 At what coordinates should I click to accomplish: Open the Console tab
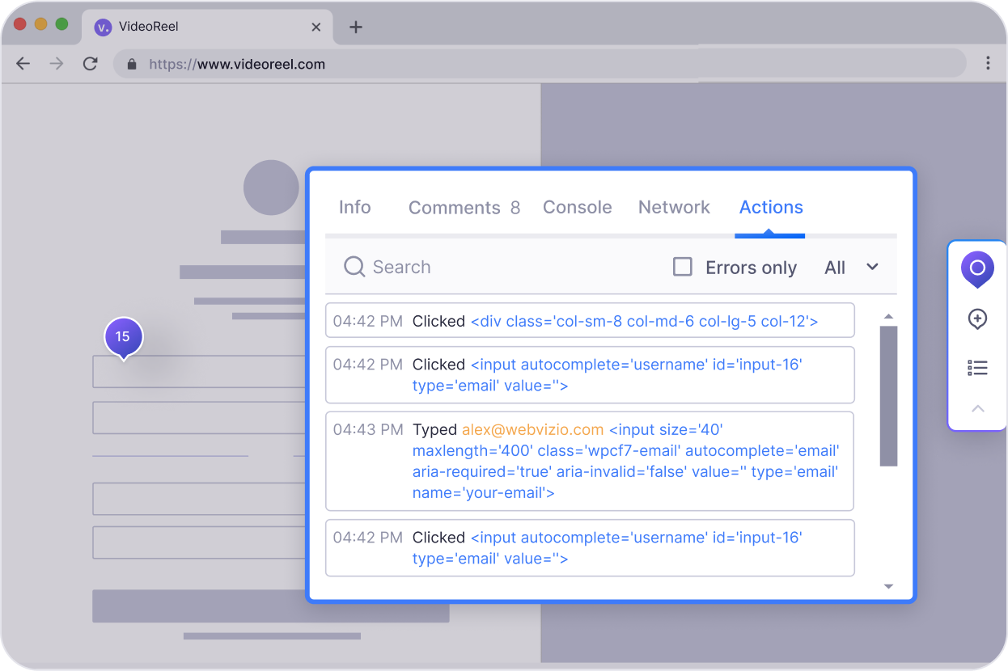pyautogui.click(x=577, y=208)
